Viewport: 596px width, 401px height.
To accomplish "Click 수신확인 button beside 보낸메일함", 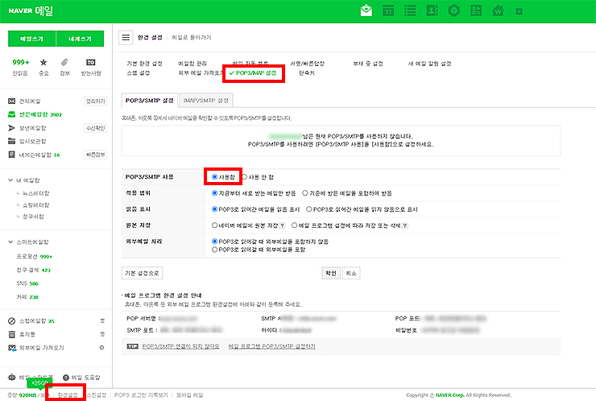I will (95, 128).
